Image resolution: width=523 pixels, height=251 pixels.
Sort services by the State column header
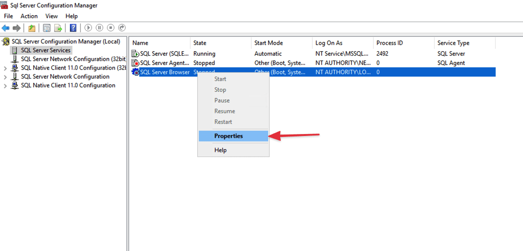[220, 43]
